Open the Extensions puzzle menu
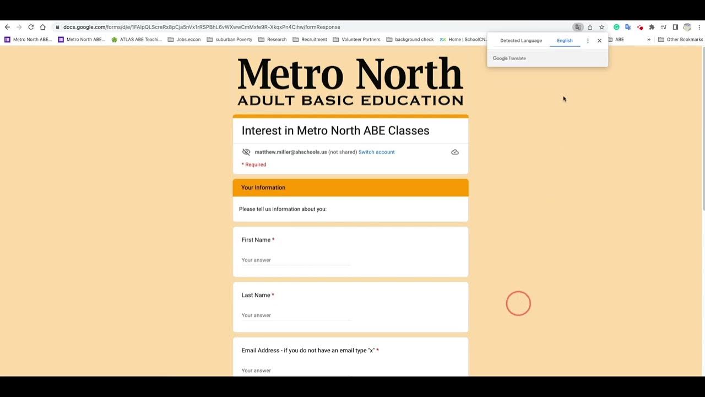This screenshot has height=397, width=705. pyautogui.click(x=652, y=27)
